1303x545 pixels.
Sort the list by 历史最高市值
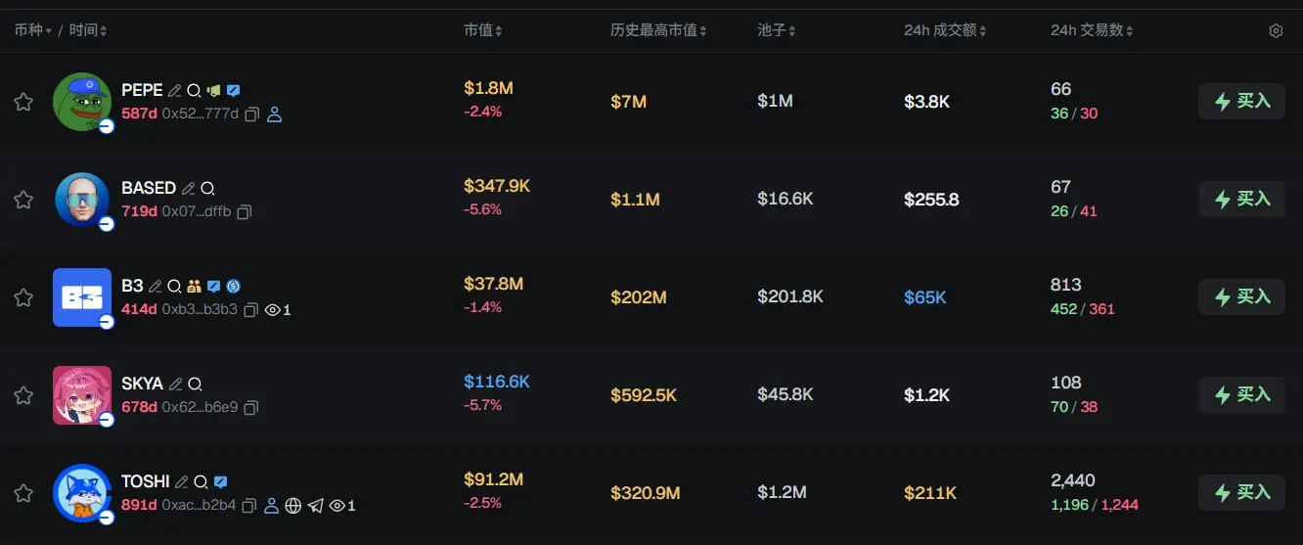pyautogui.click(x=658, y=31)
